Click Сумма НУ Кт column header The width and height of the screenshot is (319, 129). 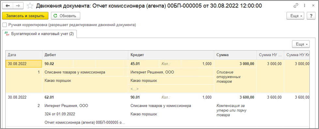pyautogui.click(x=297, y=55)
